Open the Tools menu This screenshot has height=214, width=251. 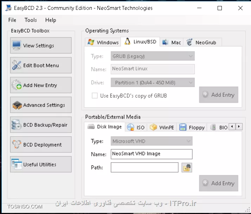point(31,20)
